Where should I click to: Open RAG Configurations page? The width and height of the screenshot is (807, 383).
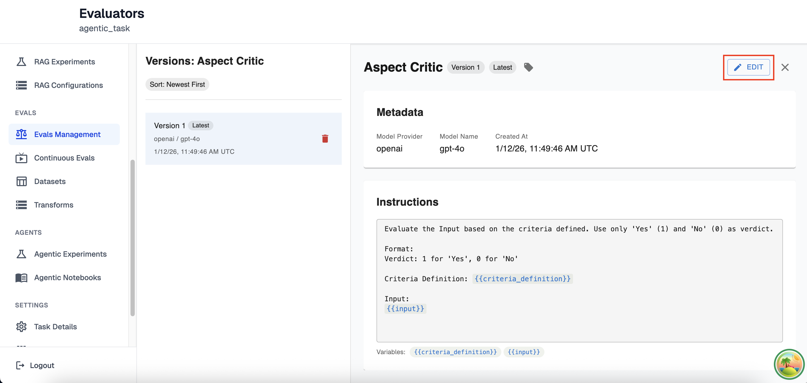click(x=68, y=85)
